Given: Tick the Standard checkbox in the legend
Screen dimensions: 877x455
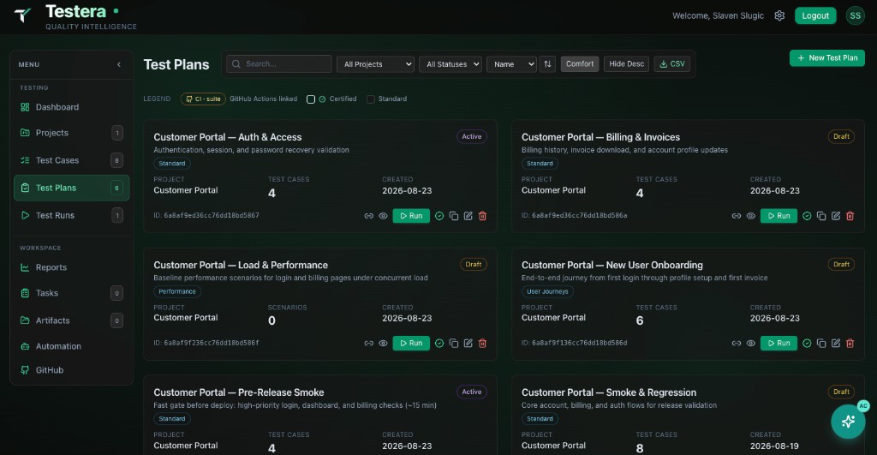Looking at the screenshot, I should pyautogui.click(x=370, y=99).
